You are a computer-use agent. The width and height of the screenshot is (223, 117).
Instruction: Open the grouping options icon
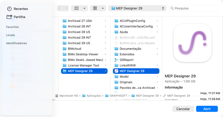click(x=95, y=8)
